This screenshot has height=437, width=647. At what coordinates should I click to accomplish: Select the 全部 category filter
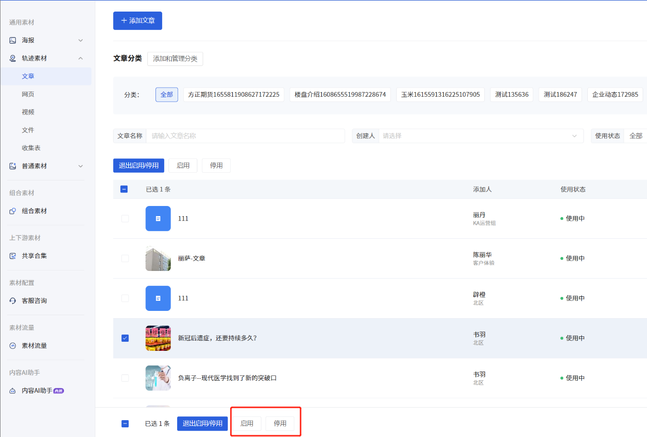(167, 94)
